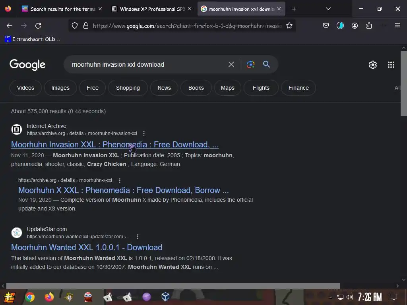Open the purple sphere taskbar app
The height and width of the screenshot is (305, 407).
(x=146, y=297)
